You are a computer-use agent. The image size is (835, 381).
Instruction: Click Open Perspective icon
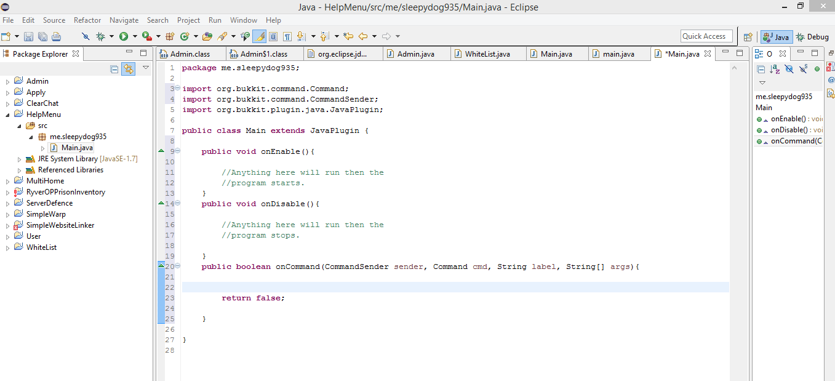point(748,37)
